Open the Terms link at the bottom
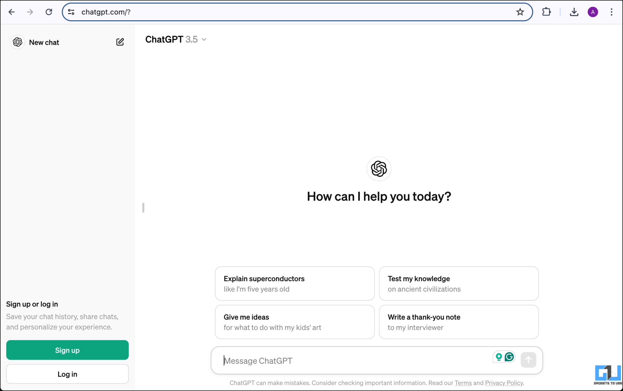The height and width of the screenshot is (391, 623). pyautogui.click(x=463, y=383)
